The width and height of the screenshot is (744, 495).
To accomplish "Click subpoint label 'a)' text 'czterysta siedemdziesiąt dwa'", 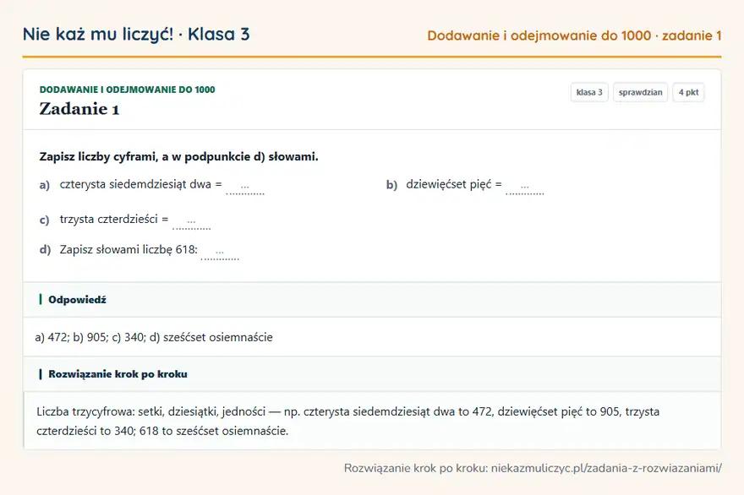I will 135,184.
